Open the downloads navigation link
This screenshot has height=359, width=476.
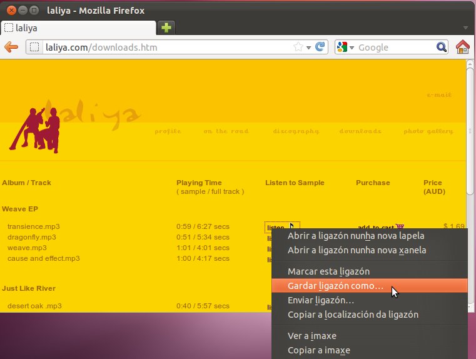[x=360, y=131]
